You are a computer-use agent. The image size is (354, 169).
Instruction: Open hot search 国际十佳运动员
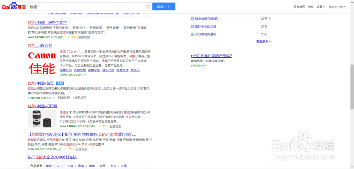click(206, 27)
